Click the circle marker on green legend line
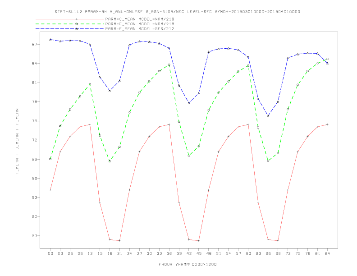 77,24
